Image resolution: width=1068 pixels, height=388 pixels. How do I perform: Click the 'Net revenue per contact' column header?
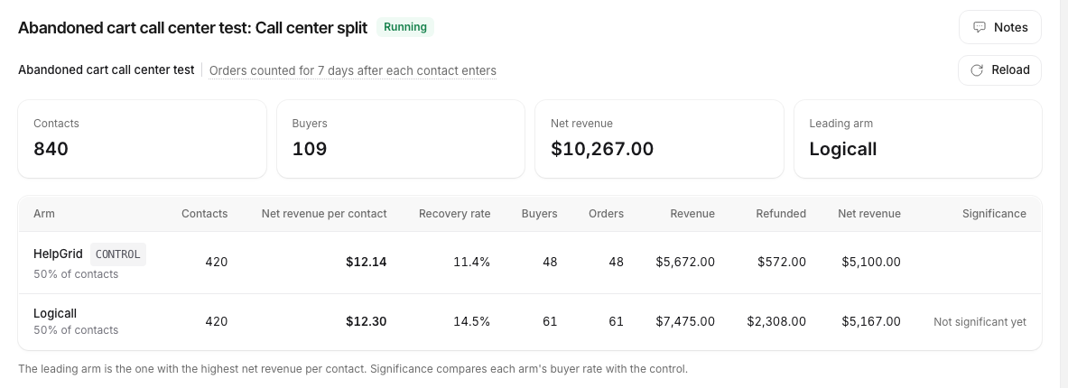[324, 214]
